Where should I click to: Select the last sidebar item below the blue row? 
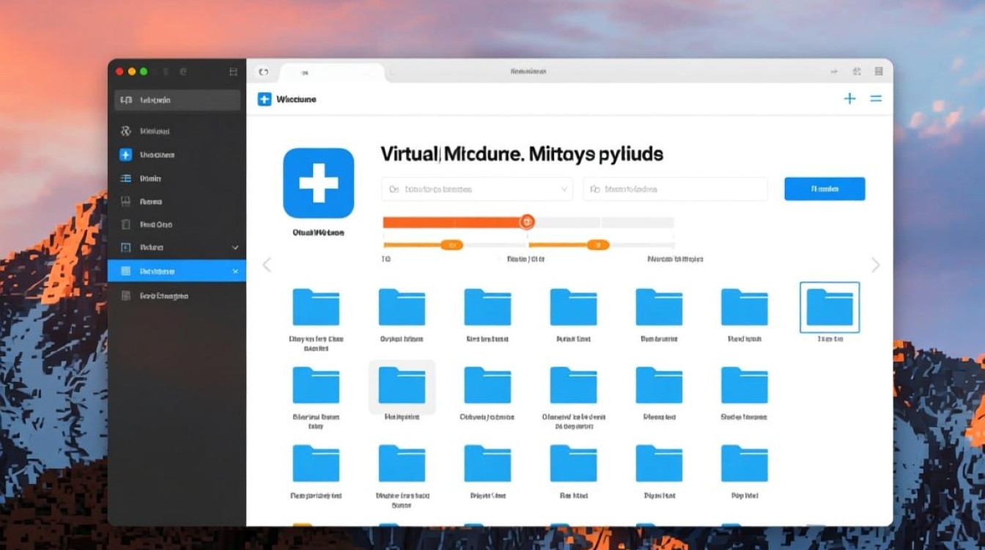163,296
